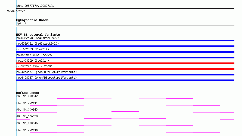This screenshot has width=242, height=136.
Task: Click the magenta line for AGL|NM_000646
Action: pyautogui.click(x=125, y=125)
